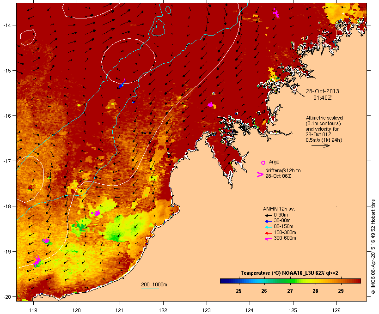Image resolution: width=379 pixels, height=314 pixels.
Task: Click the '-20' latitude axis label
Action: [x=6, y=297]
